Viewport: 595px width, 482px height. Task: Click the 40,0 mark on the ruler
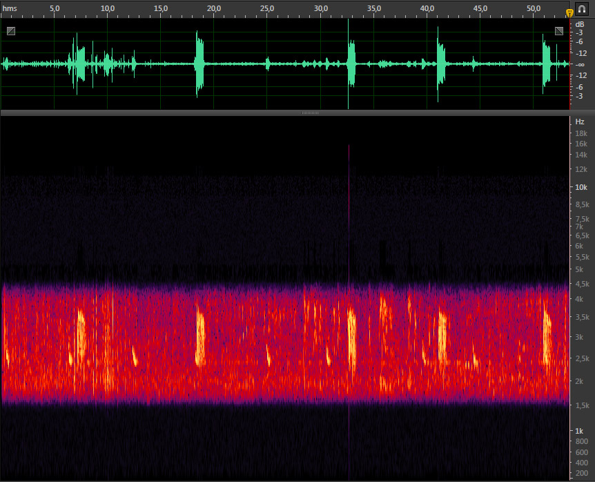tap(427, 8)
